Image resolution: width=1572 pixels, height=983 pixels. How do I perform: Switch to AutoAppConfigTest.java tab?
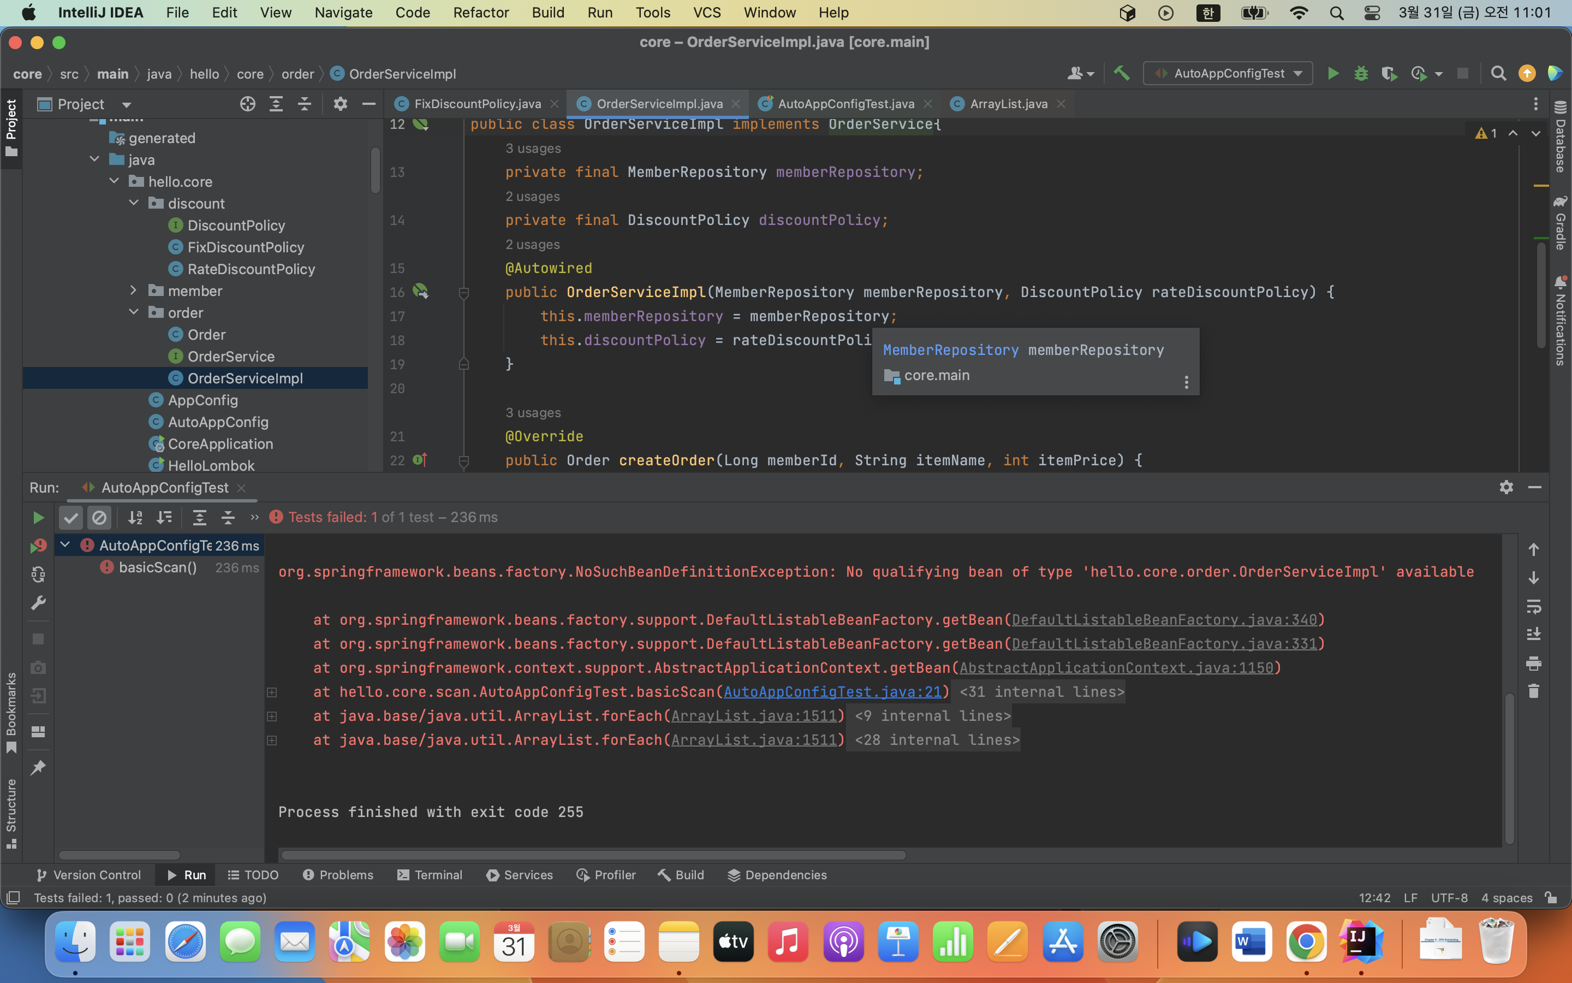[845, 104]
